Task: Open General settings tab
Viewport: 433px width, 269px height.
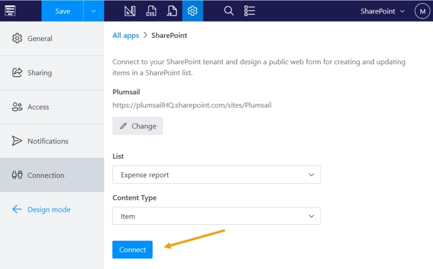Action: coord(52,38)
